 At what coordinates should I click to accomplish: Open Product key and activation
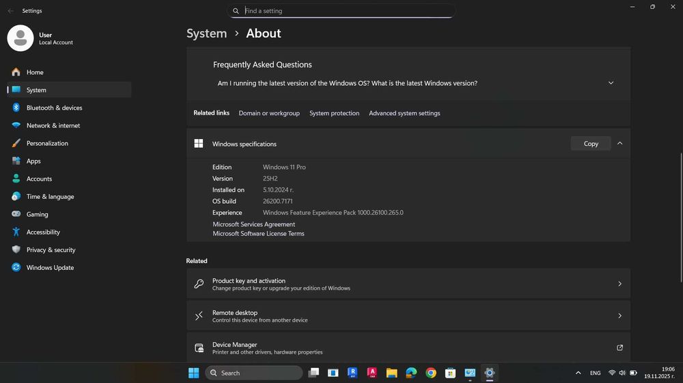coord(408,284)
